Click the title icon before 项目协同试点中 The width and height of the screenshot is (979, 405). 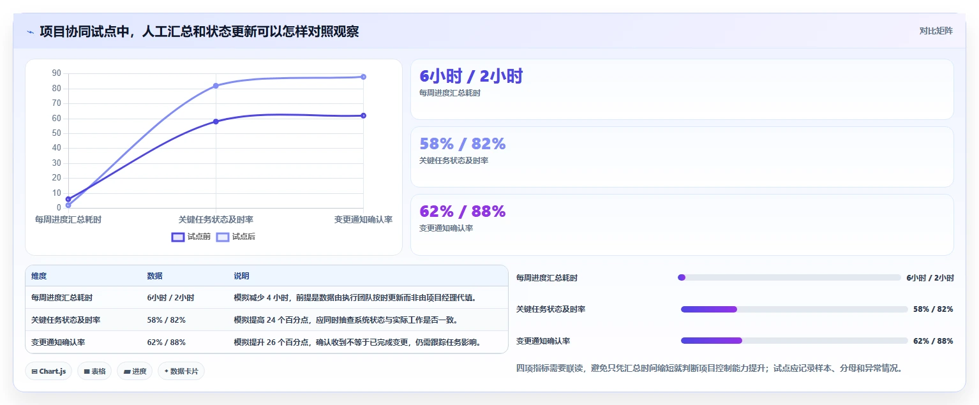30,31
